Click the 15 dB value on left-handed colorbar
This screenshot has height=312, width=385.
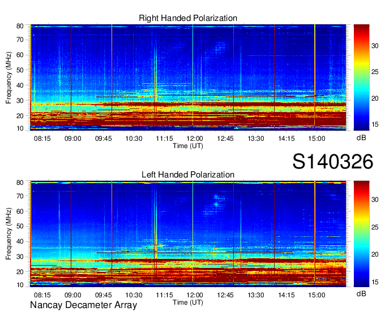(x=375, y=282)
